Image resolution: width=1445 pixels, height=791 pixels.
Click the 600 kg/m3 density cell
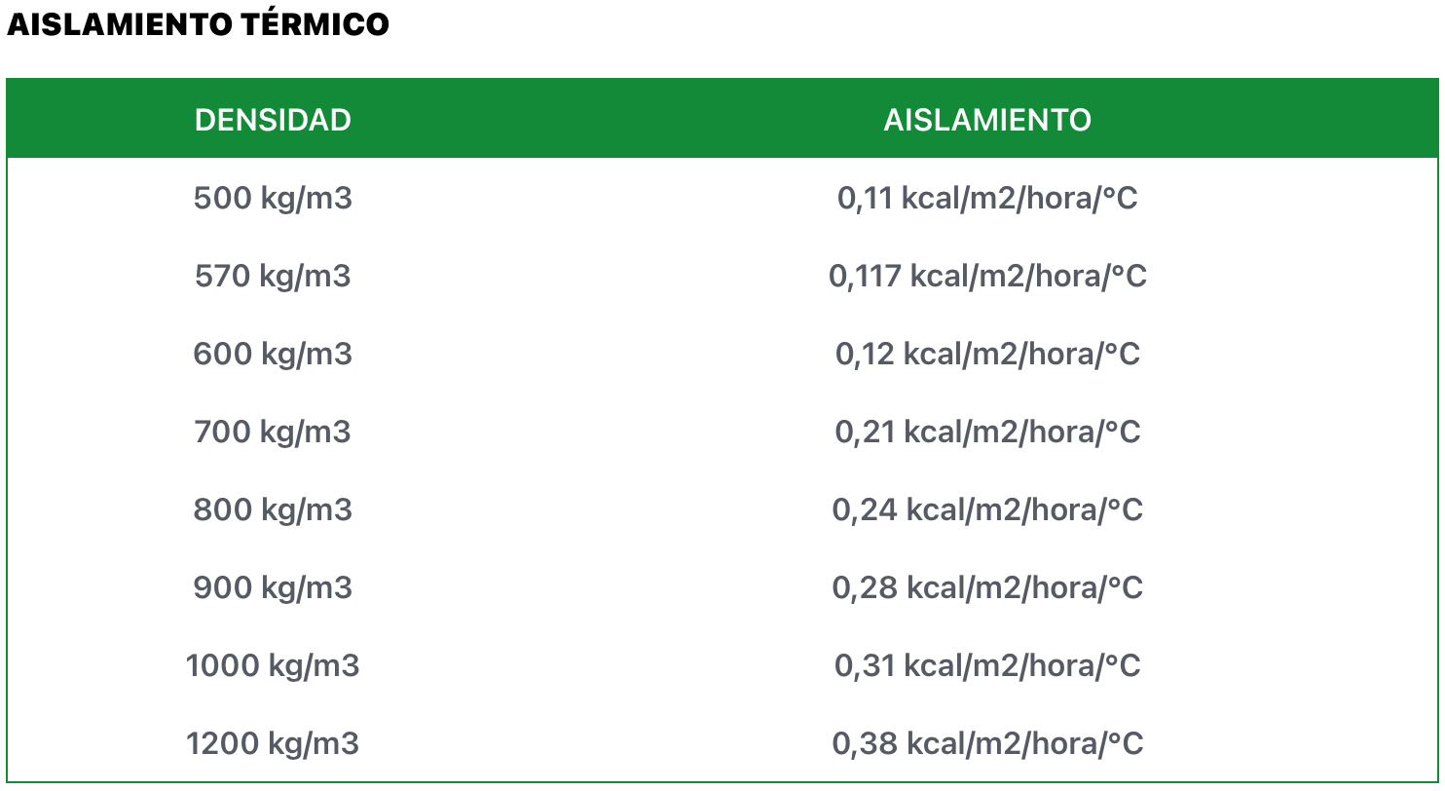tap(273, 355)
